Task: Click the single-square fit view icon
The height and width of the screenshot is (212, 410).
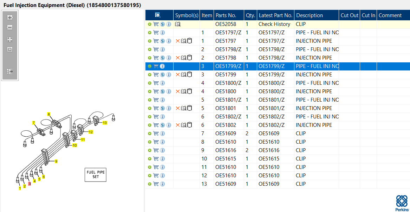Action: pyautogui.click(x=10, y=49)
